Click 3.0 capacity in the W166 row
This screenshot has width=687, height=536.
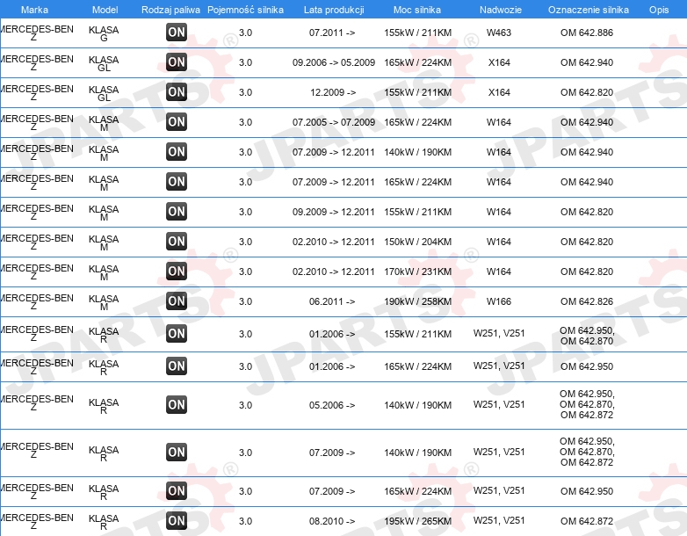pos(245,301)
